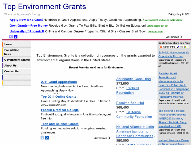Image resolution: width=193 pixels, height=145 pixels.
Task: Click the lower ad block right arrow
Action: click(47, 138)
